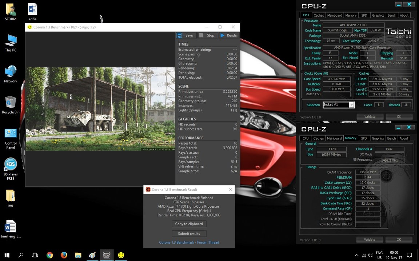419x261 pixels.
Task: Launch Firefox from the taskbar
Action: (64, 255)
